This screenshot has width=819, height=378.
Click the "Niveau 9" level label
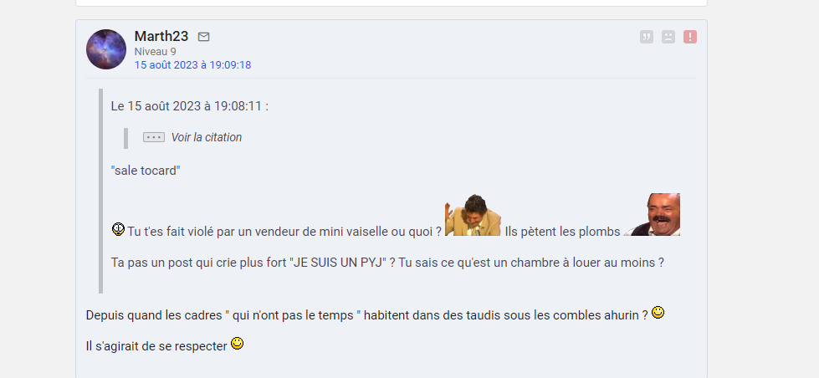[155, 52]
